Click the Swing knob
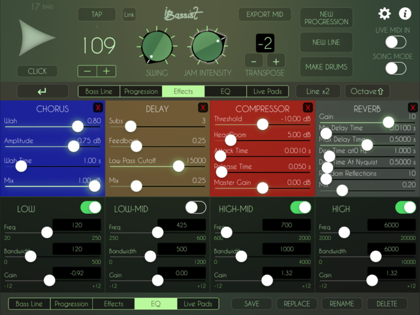The width and height of the screenshot is (420, 315). pyautogui.click(x=157, y=46)
